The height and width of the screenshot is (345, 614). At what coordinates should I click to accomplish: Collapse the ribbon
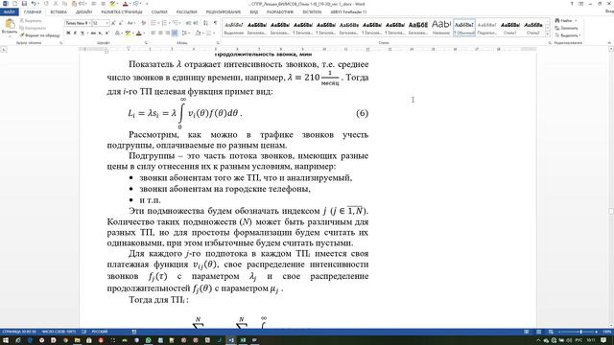pos(609,43)
